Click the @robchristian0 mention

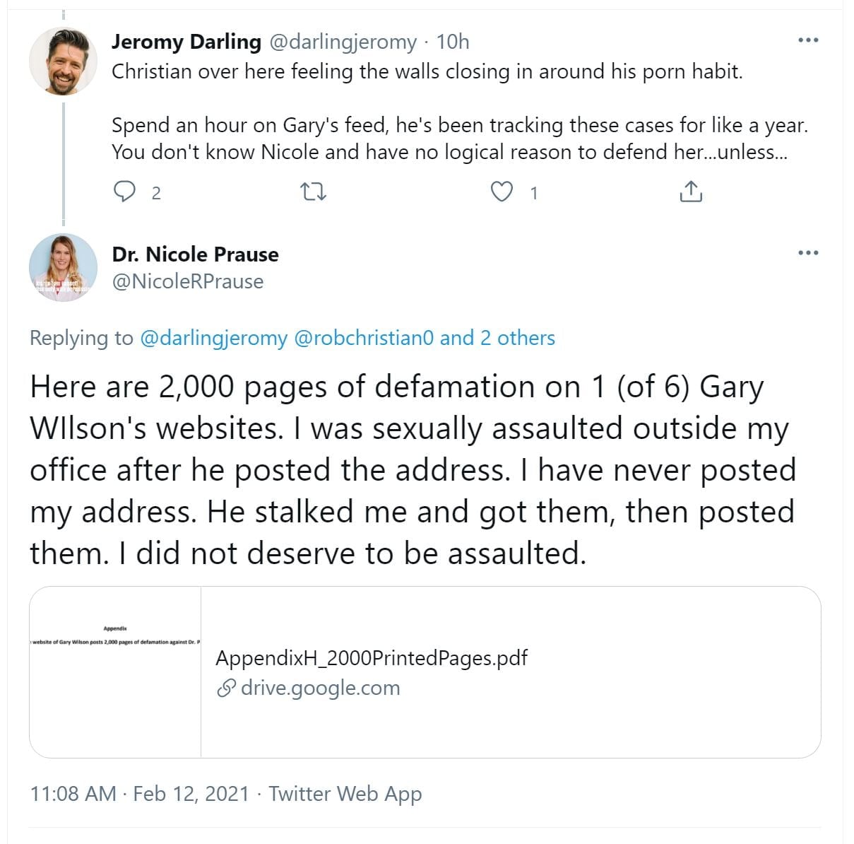(x=363, y=338)
